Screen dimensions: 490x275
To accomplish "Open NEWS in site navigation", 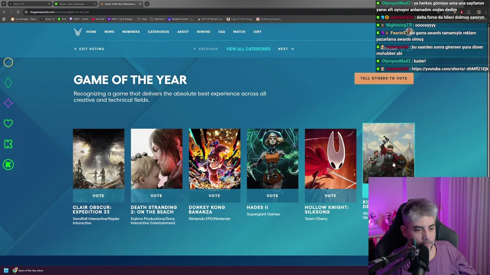I will tap(109, 32).
